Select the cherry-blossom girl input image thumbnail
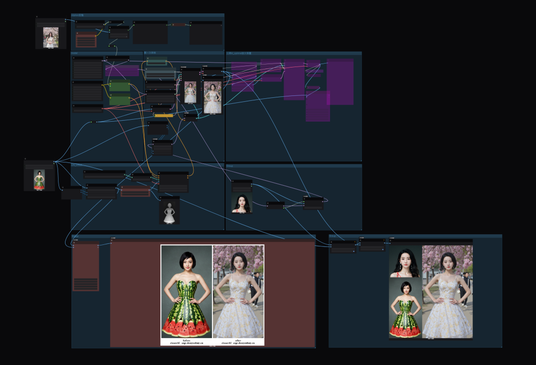 coord(51,37)
